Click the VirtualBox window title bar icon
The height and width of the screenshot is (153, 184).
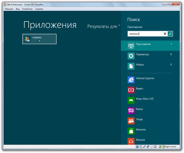(5, 5)
